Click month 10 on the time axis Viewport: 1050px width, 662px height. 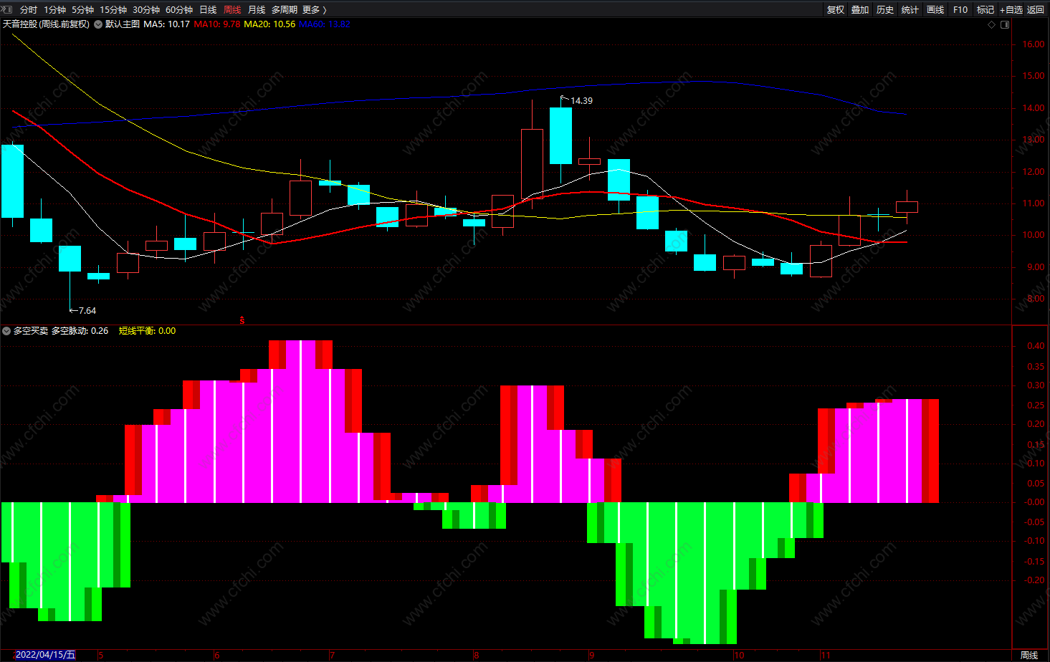pos(739,655)
